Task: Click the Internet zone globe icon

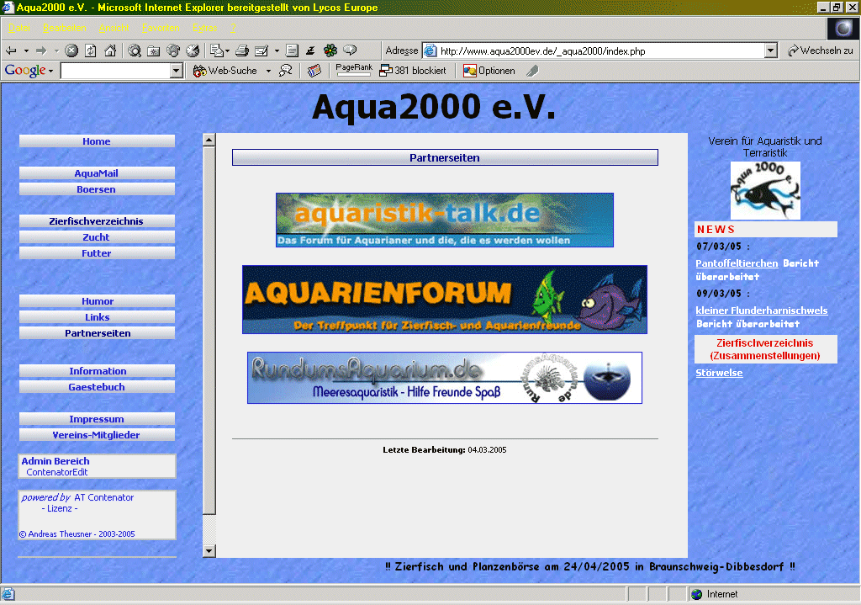Action: [x=697, y=594]
